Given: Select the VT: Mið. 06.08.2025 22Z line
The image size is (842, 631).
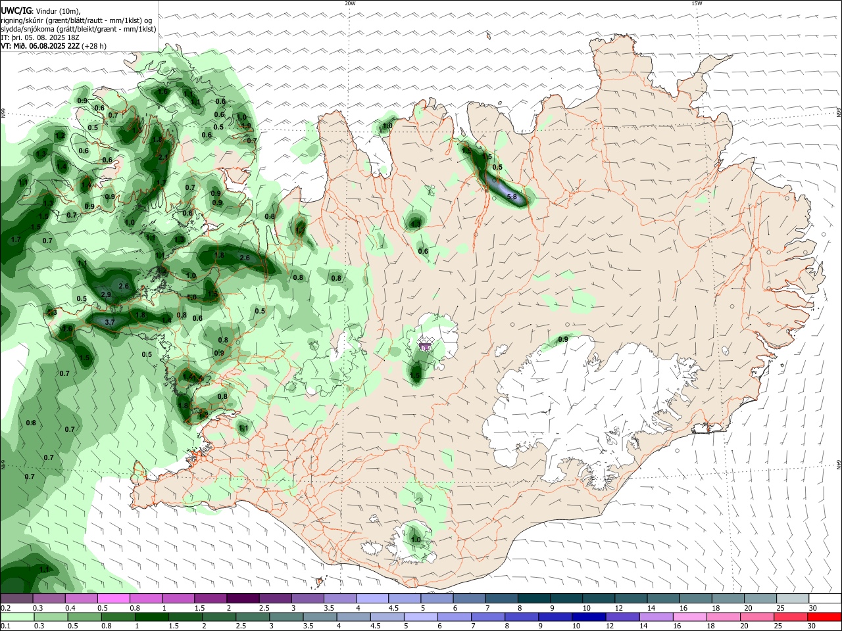Looking at the screenshot, I should click(41, 46).
